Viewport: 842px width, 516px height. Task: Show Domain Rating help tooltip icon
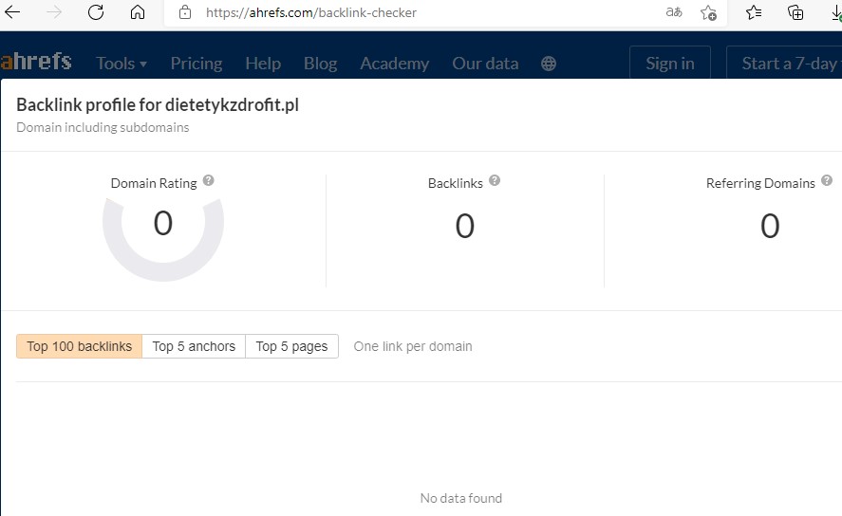pos(208,181)
